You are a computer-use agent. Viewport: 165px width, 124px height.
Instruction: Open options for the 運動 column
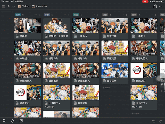(x=123, y=15)
